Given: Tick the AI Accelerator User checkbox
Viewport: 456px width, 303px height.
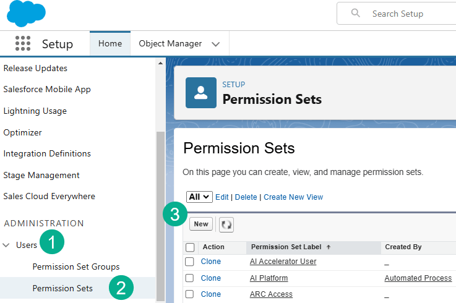Looking at the screenshot, I should (190, 262).
